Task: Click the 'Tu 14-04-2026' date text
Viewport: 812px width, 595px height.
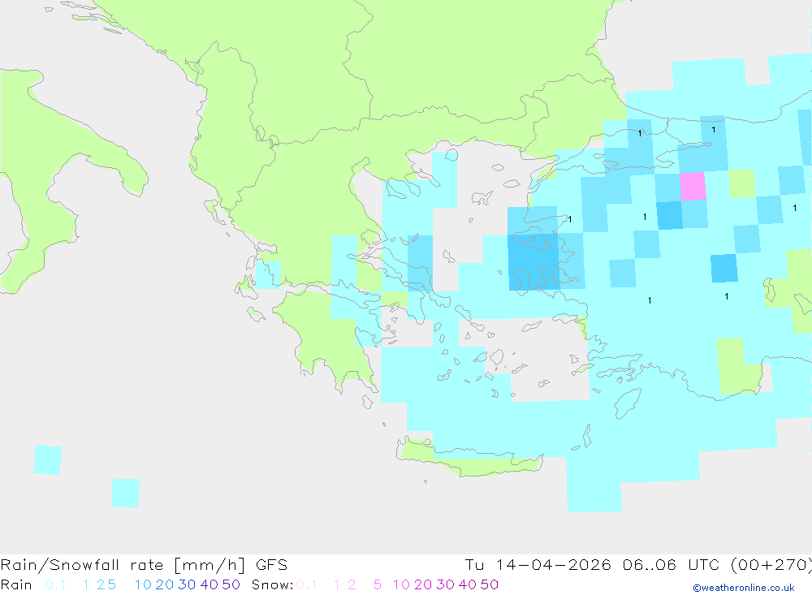Action: (538, 565)
